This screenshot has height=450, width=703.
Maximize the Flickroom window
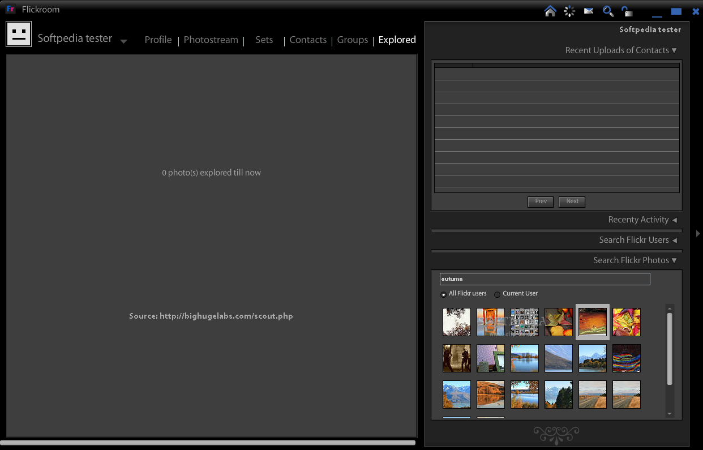pyautogui.click(x=676, y=11)
